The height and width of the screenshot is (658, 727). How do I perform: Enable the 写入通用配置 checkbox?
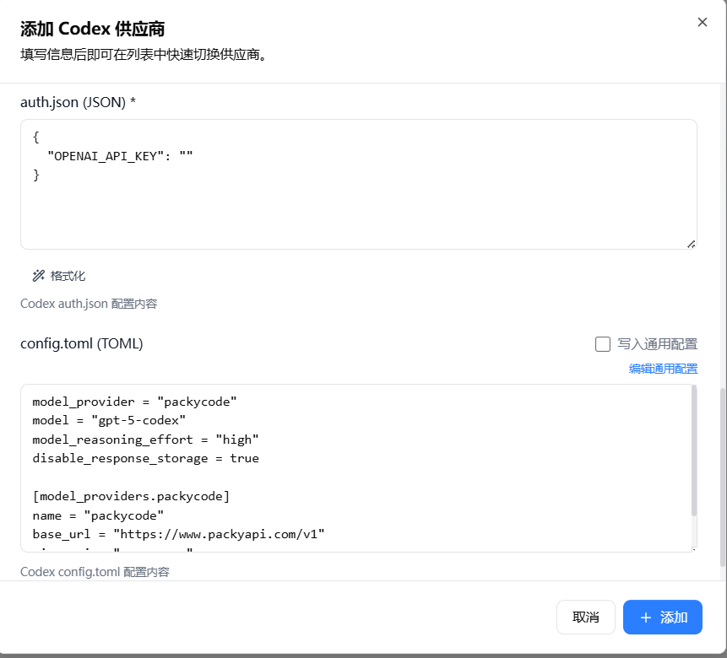point(602,344)
